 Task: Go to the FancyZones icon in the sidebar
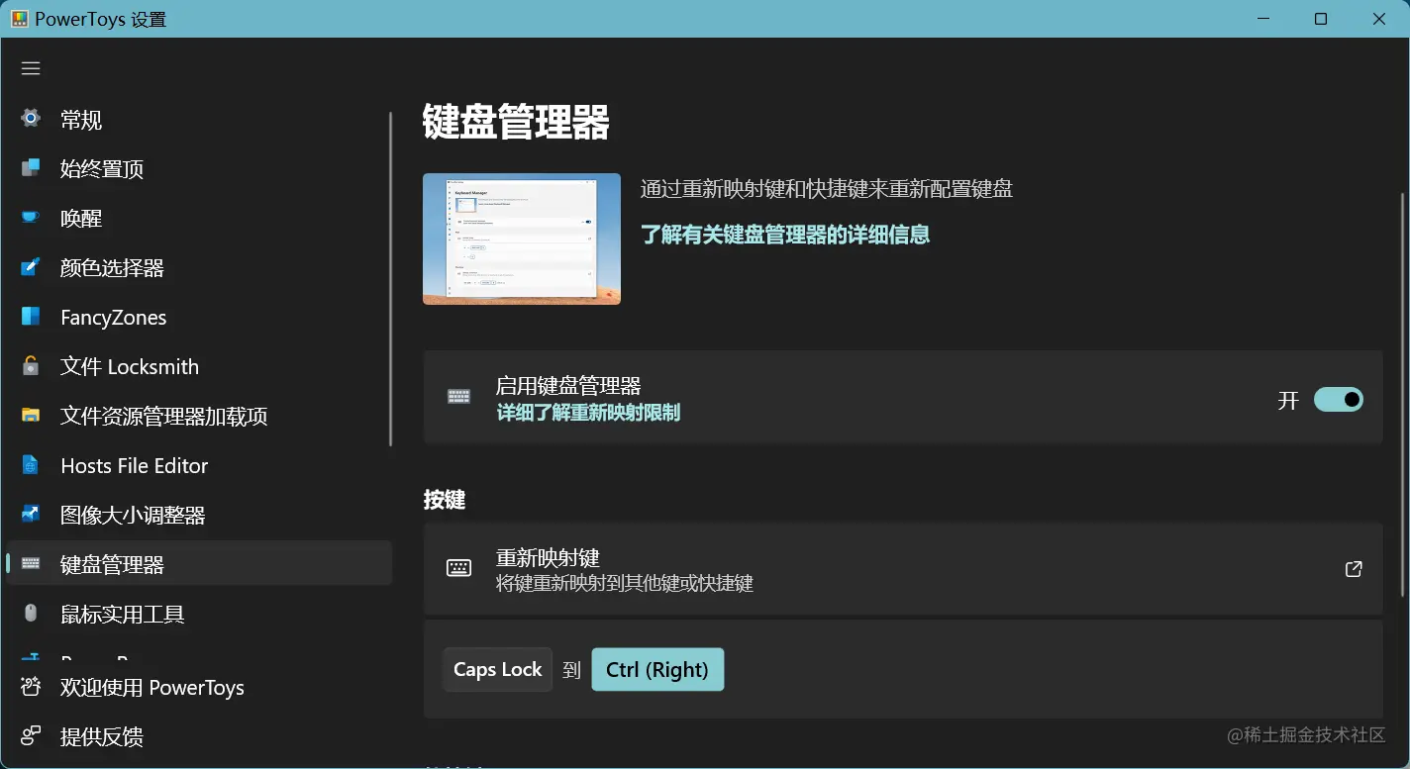pyautogui.click(x=31, y=317)
